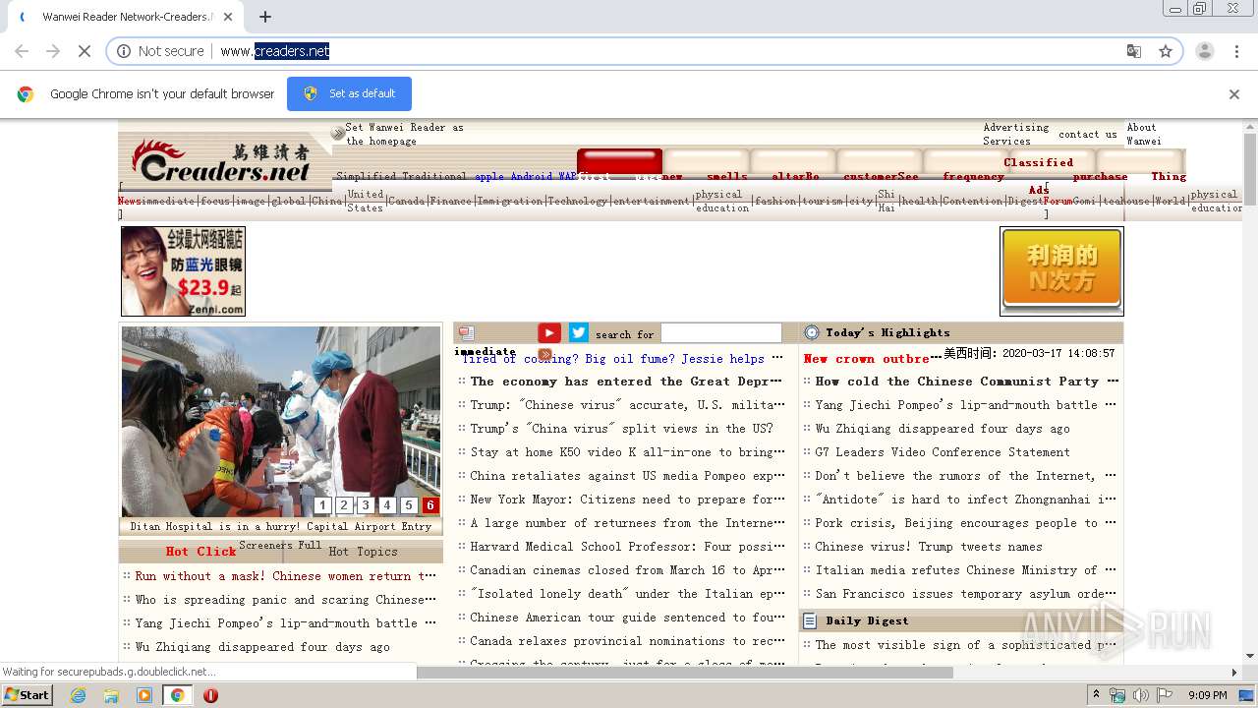This screenshot has width=1258, height=708.
Task: Open the Windows Start menu
Action: pos(27,694)
